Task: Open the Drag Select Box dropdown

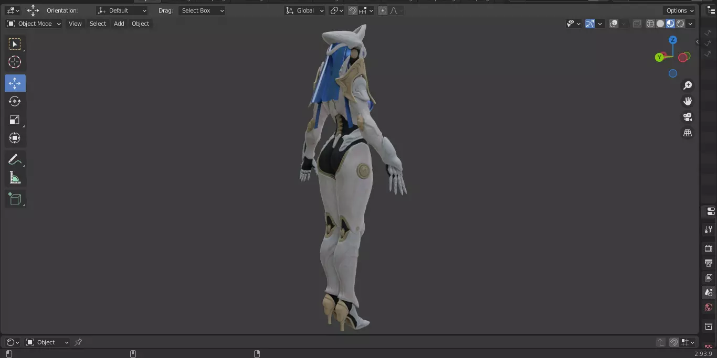Action: [x=202, y=10]
